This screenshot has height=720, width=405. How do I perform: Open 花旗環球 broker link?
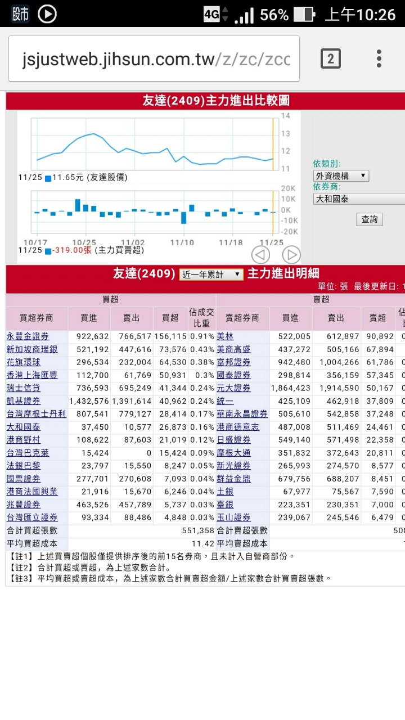pyautogui.click(x=24, y=362)
